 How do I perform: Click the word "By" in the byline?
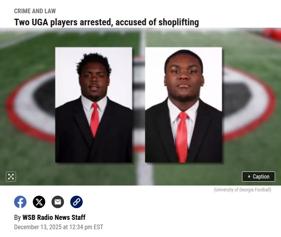point(18,218)
